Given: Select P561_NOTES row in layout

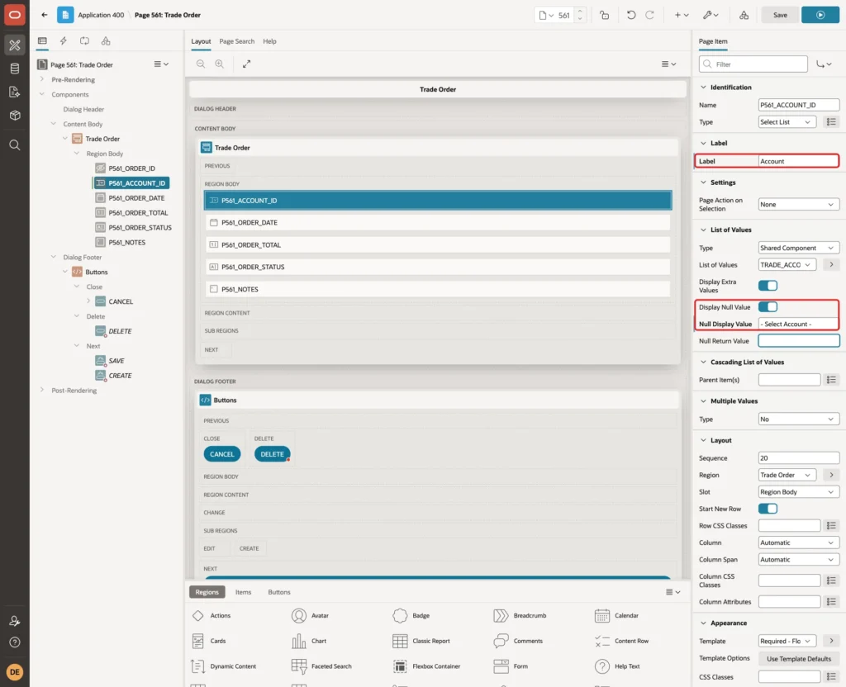Looking at the screenshot, I should (438, 289).
